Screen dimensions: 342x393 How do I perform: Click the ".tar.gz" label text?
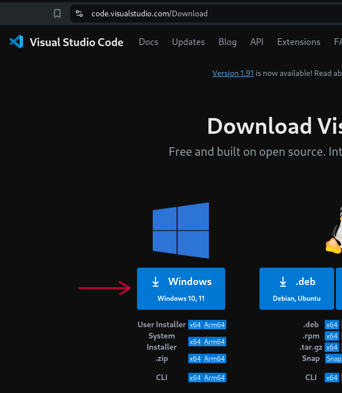[x=311, y=347]
